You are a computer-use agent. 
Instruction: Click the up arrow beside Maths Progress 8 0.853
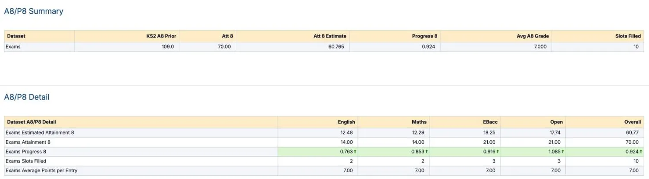(x=426, y=152)
